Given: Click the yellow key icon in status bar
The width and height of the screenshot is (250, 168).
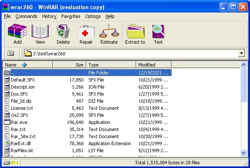Looking at the screenshot, I should pyautogui.click(x=15, y=163).
